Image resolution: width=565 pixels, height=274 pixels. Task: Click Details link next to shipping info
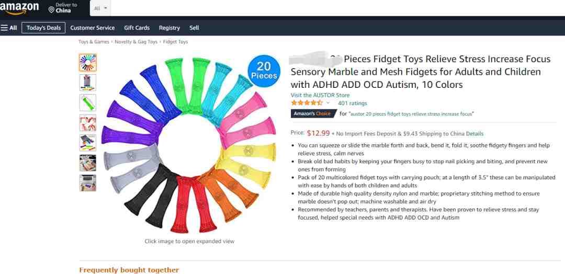[x=474, y=133]
